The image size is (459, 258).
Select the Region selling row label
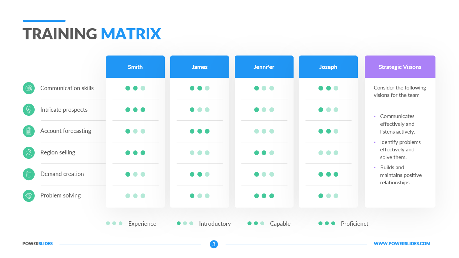[58, 152]
